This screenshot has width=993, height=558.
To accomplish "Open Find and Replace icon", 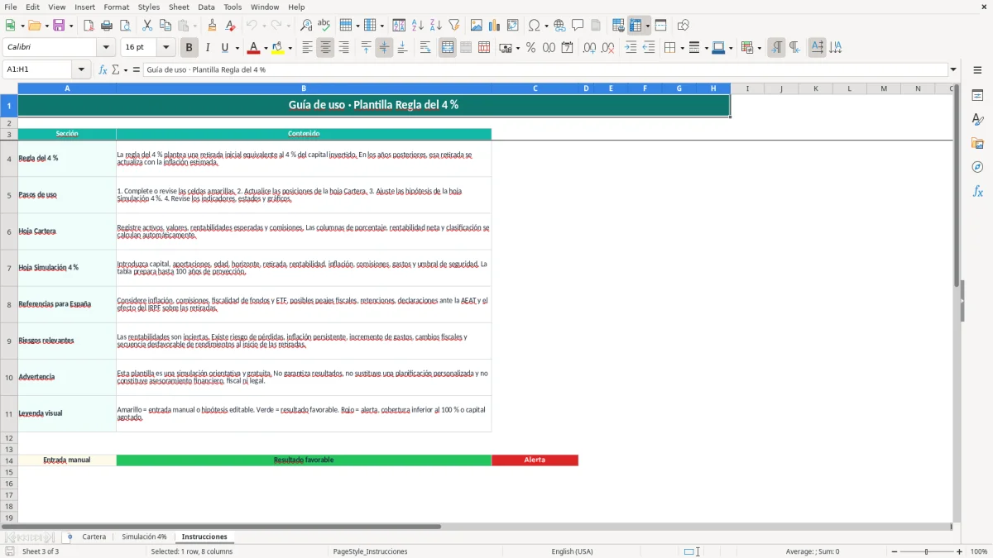I will point(306,26).
